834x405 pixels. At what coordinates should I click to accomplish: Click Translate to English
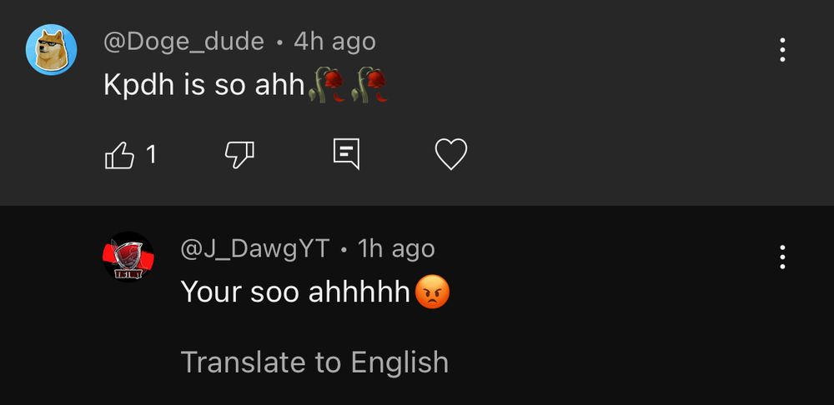point(315,362)
